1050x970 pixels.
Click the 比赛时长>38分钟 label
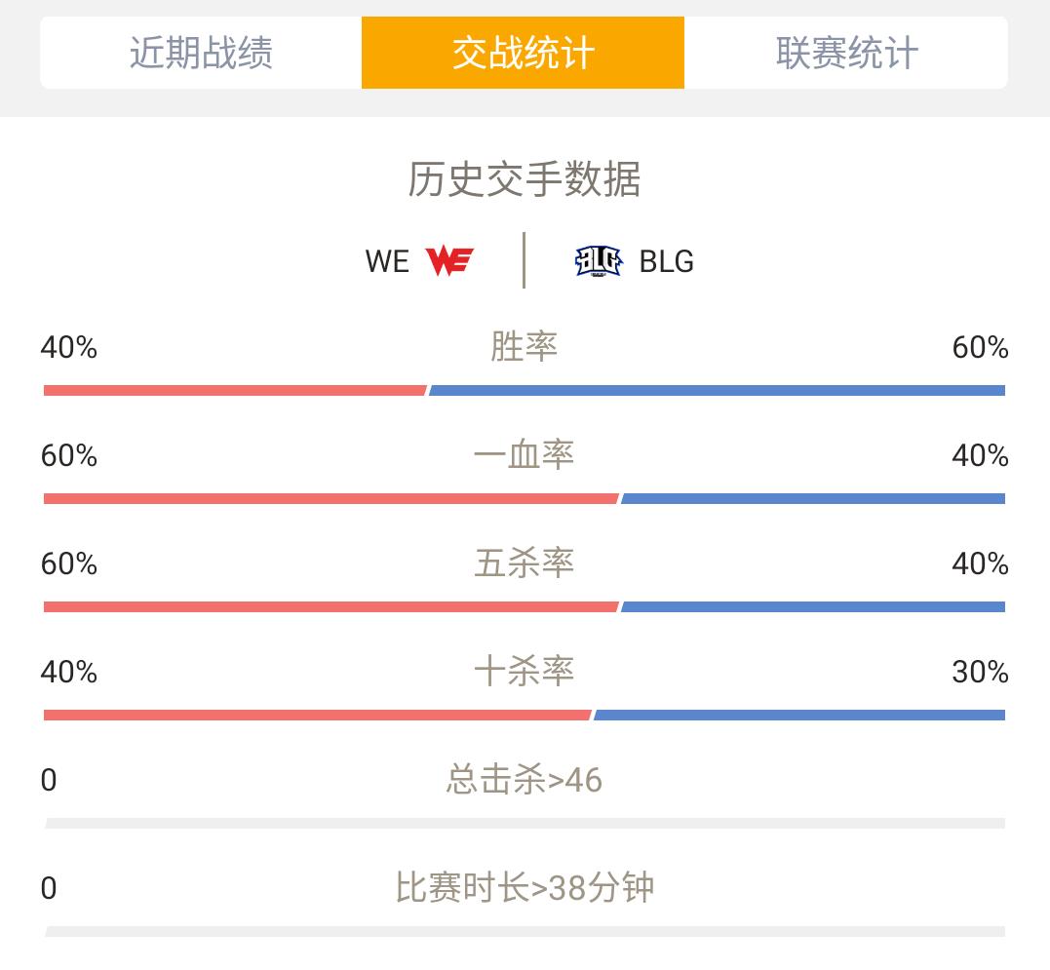pyautogui.click(x=525, y=888)
